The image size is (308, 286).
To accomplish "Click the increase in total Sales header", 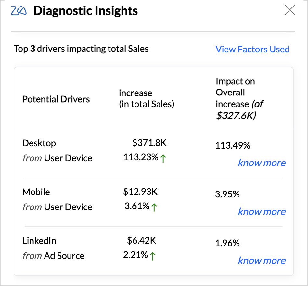I will click(147, 98).
